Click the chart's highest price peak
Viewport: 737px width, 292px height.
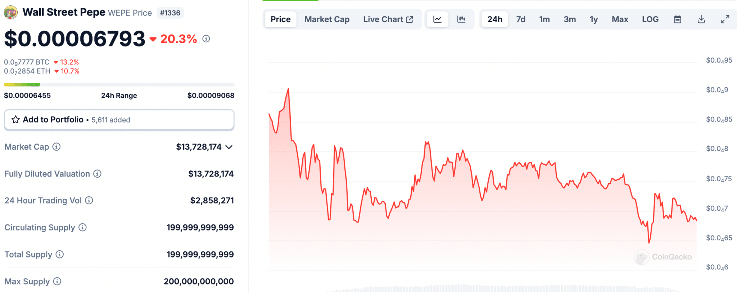click(288, 89)
